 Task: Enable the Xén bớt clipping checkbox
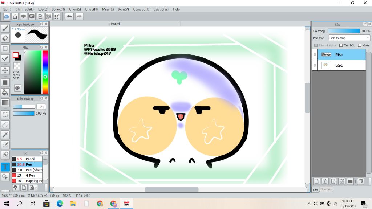(341, 45)
